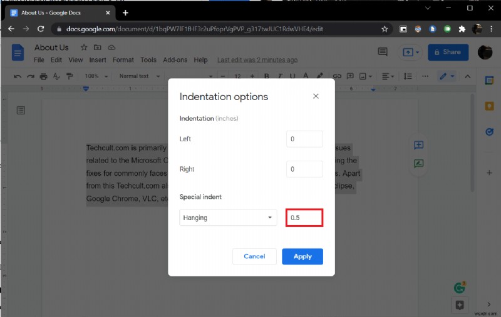Bookmark this page with the star icon
The image size is (501, 317).
[385, 29]
